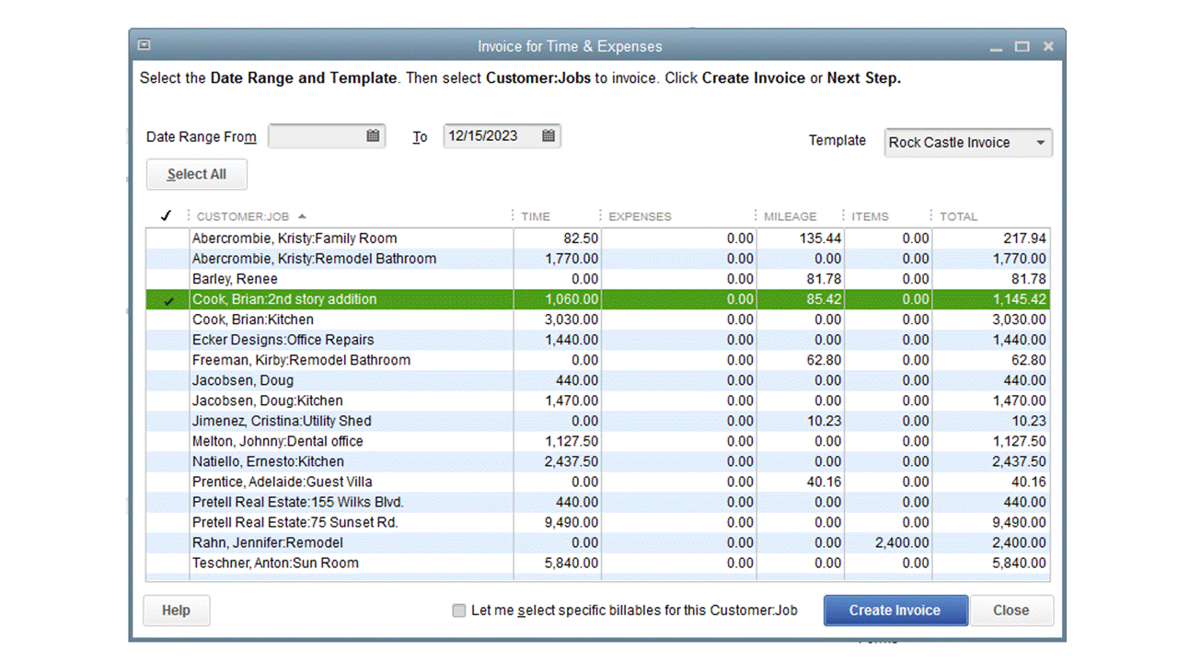This screenshot has width=1178, height=663.
Task: Maximize the Invoice for Time & Expenses window
Action: [1022, 47]
